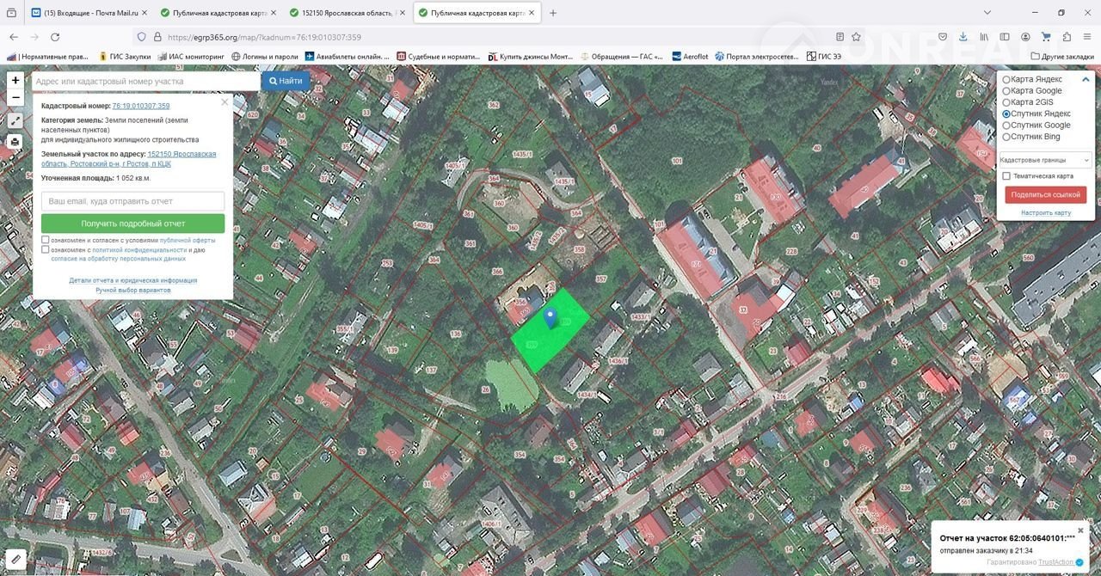Select Спутник Bing map layer
The height and width of the screenshot is (576, 1101).
point(1006,137)
